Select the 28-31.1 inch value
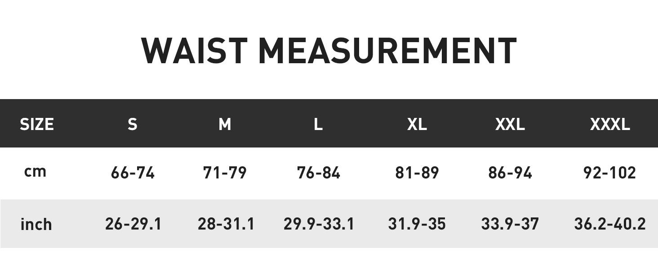The image size is (658, 269). click(x=226, y=224)
